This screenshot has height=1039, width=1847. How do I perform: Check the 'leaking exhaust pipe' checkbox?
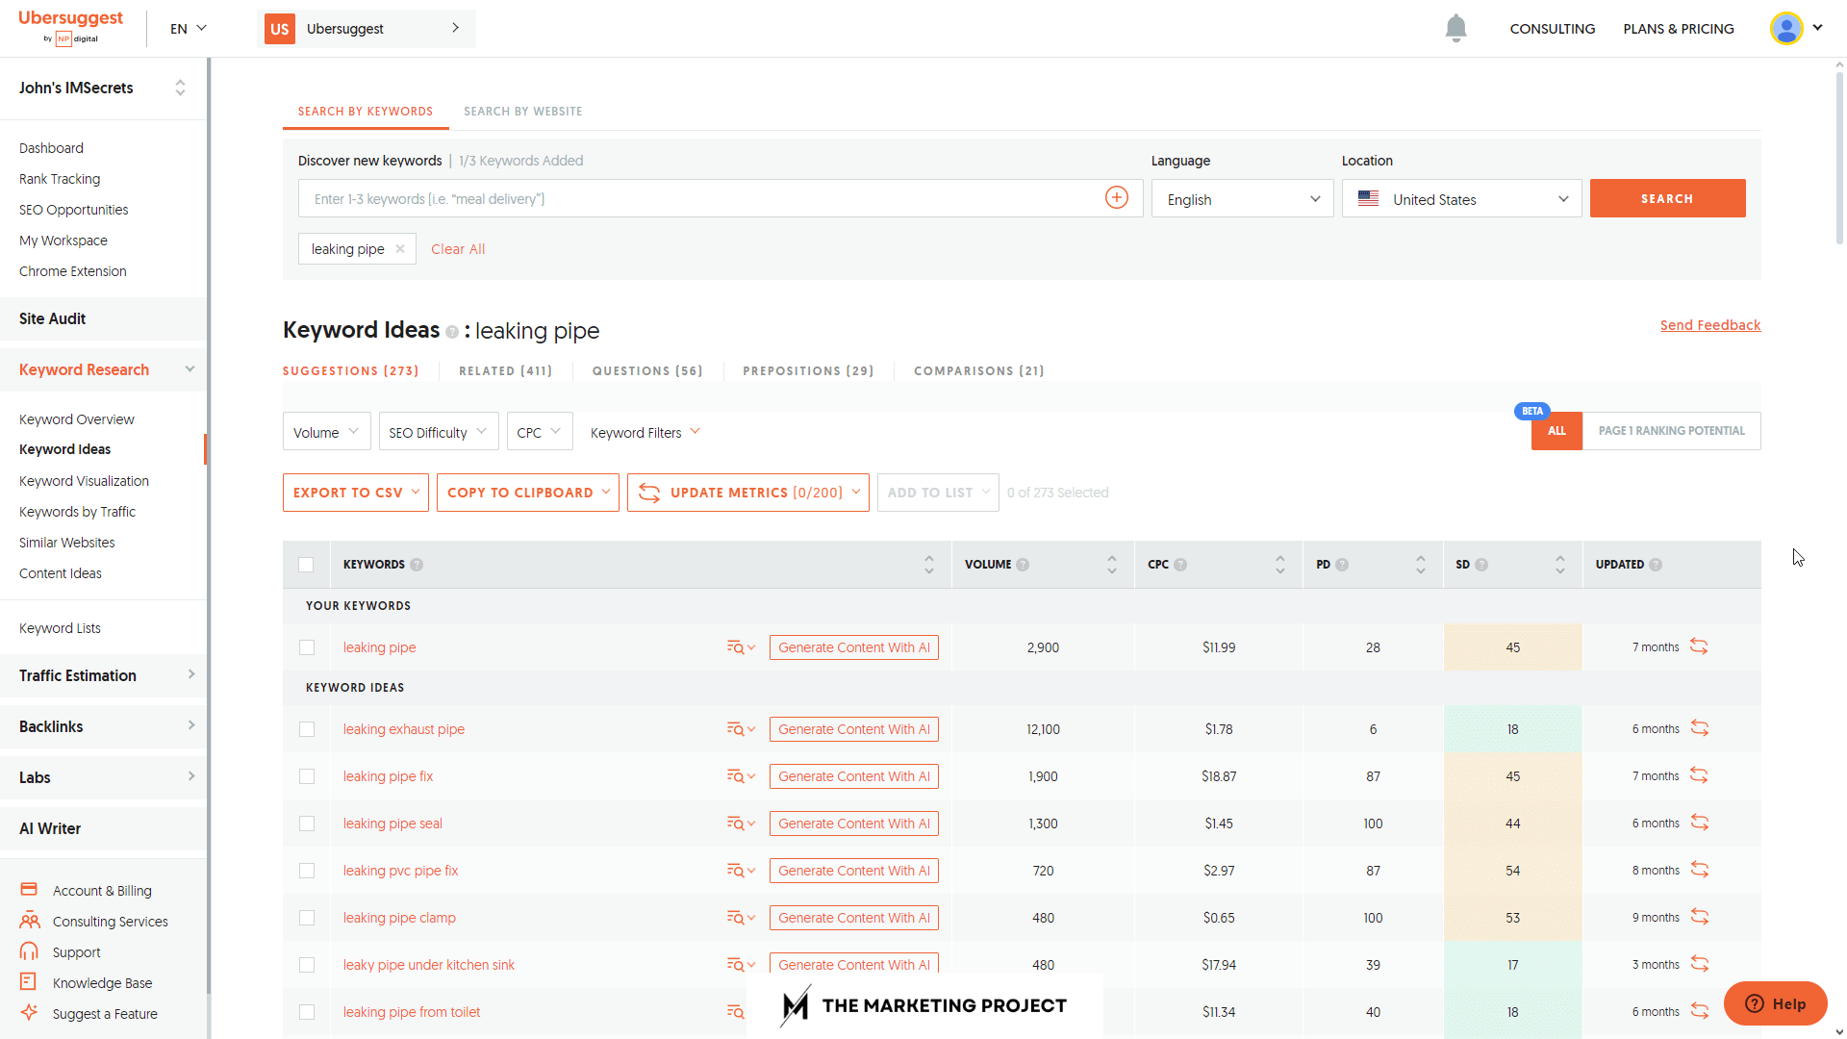coord(307,729)
